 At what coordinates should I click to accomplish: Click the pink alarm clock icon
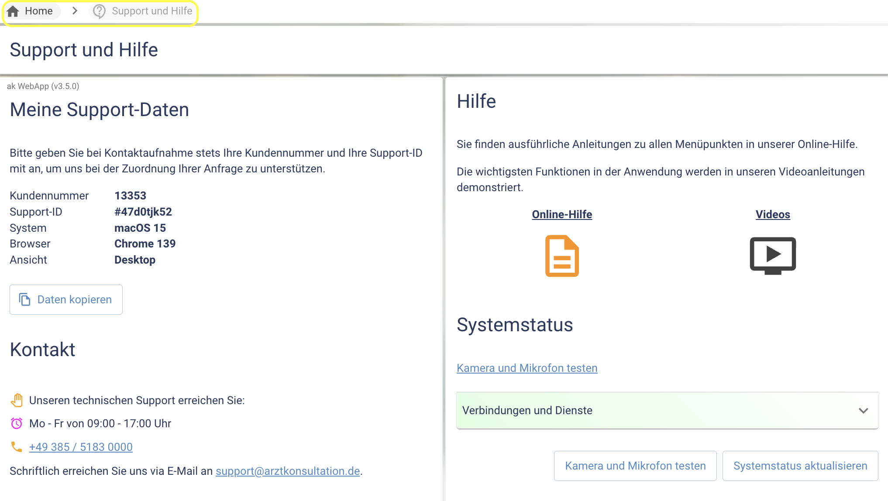(x=17, y=423)
